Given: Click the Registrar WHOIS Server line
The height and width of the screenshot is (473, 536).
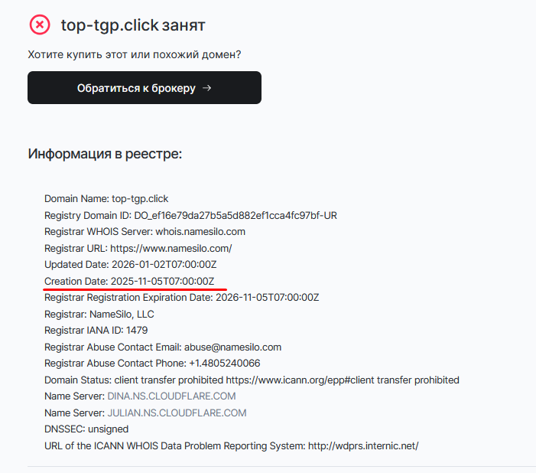Looking at the screenshot, I should (155, 232).
